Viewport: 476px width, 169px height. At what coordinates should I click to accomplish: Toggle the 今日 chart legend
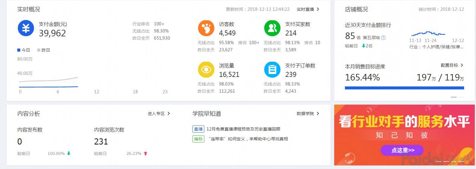pyautogui.click(x=24, y=50)
